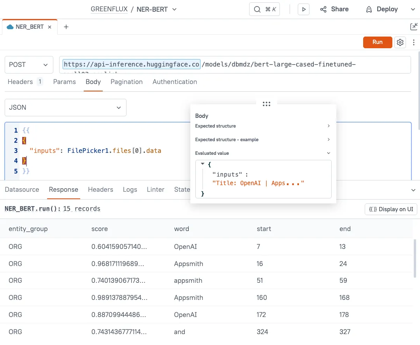Open the JSON body type dropdown

(x=65, y=107)
